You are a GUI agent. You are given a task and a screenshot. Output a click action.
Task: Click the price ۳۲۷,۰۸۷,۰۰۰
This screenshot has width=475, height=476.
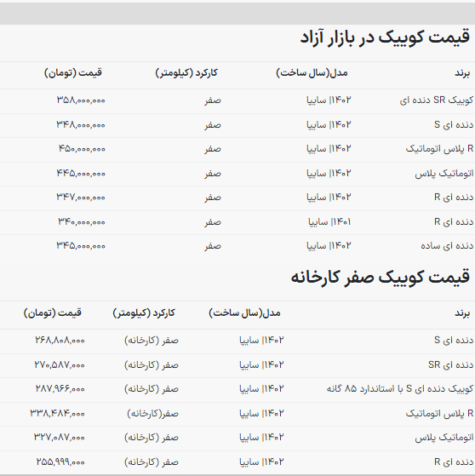click(60, 438)
